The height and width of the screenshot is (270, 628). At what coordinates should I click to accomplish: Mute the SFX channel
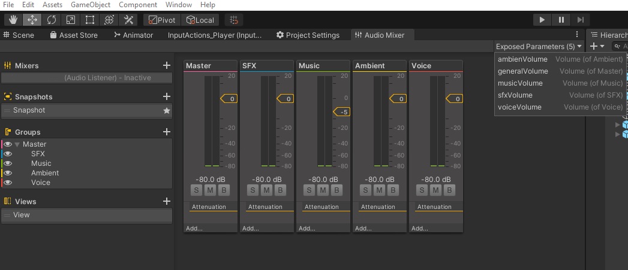(266, 190)
